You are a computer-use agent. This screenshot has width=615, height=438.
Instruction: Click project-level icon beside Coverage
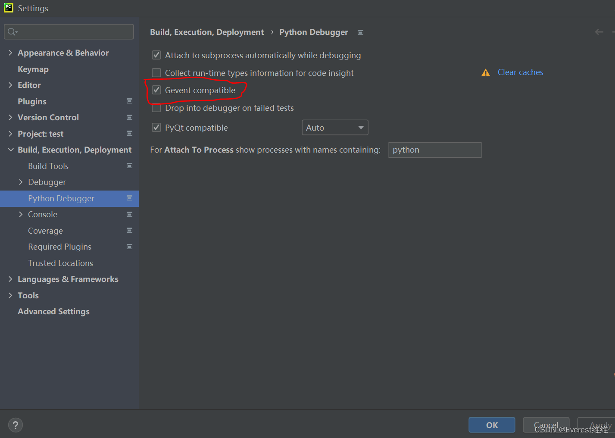pos(129,230)
